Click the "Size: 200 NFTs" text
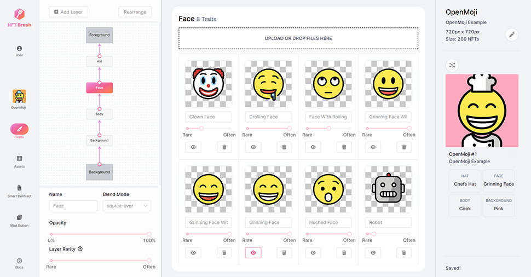Image resolution: width=531 pixels, height=277 pixels. tap(462, 39)
